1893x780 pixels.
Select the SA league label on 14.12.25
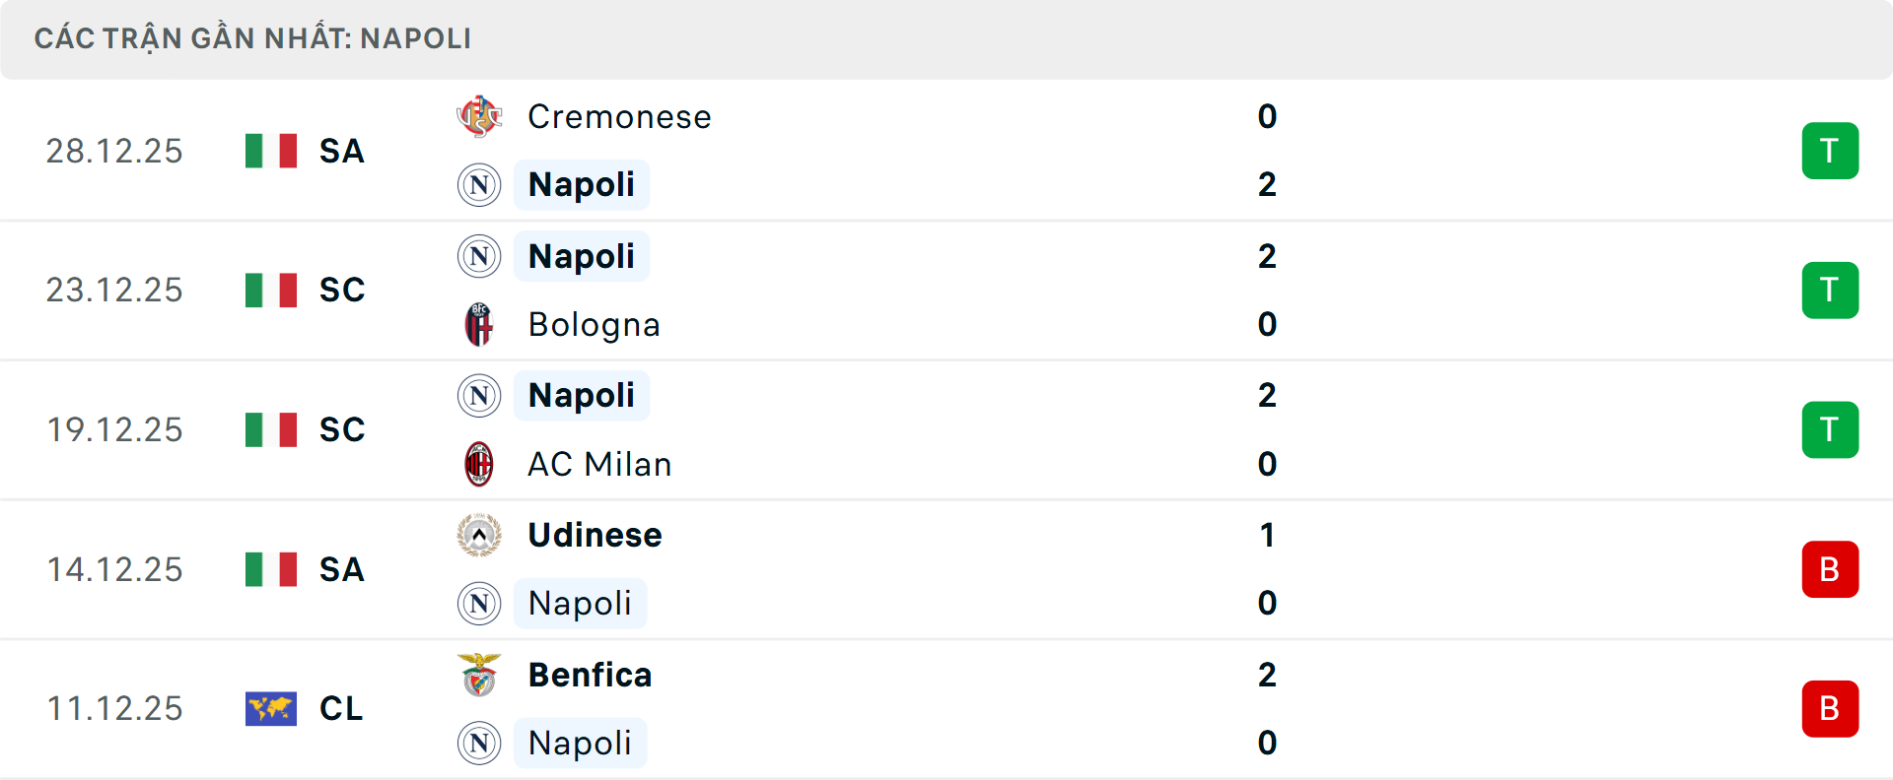point(341,569)
